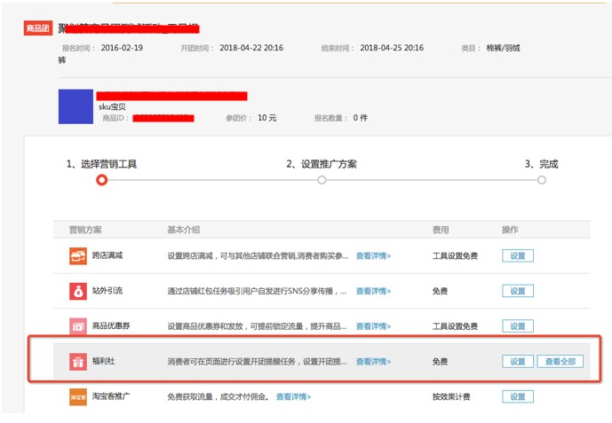This screenshot has width=612, height=423.
Task: Click the 站外引流 red bag icon
Action: pos(78,291)
